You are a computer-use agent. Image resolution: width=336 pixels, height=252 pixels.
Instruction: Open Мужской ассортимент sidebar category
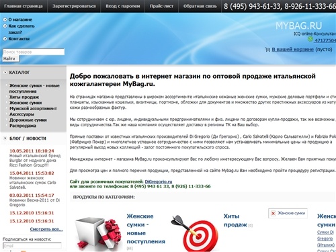click(x=33, y=108)
